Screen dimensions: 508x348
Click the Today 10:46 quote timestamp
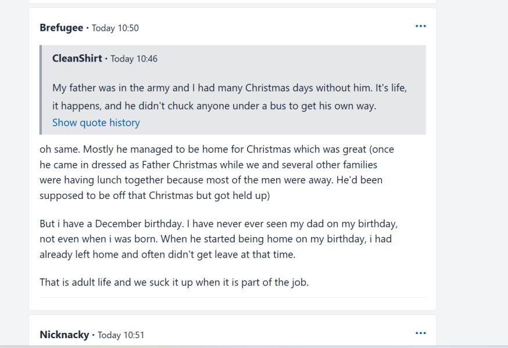[x=134, y=59]
